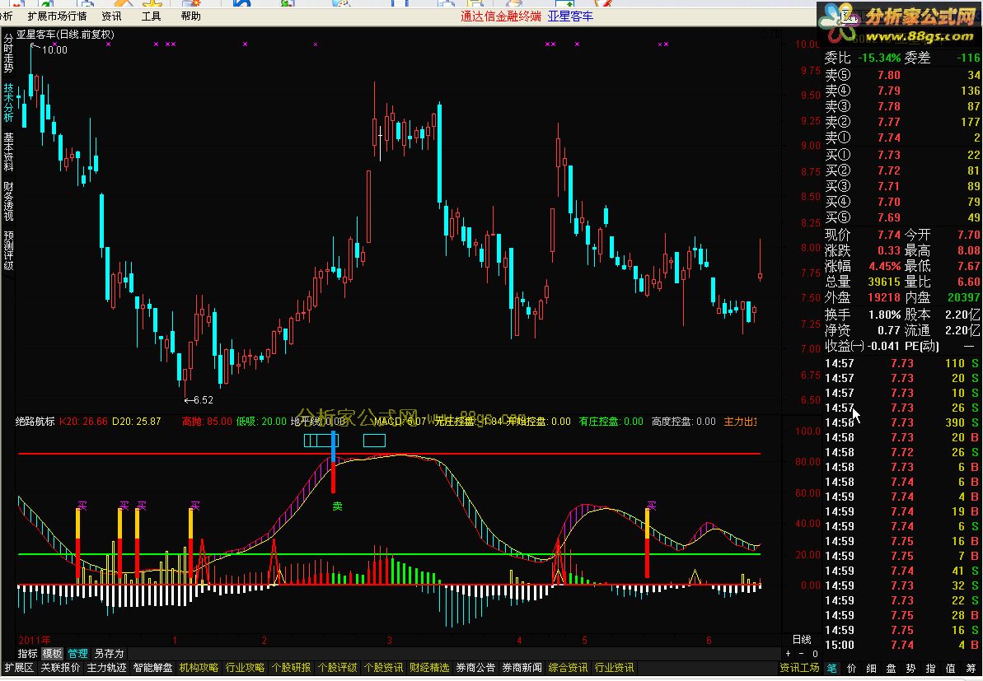Click the blue rectangle marker above the red line
Screen dimensions: 983x681
(374, 441)
